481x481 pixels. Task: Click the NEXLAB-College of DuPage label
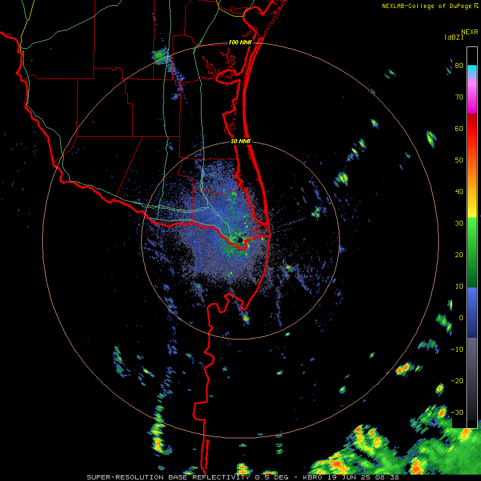430,6
